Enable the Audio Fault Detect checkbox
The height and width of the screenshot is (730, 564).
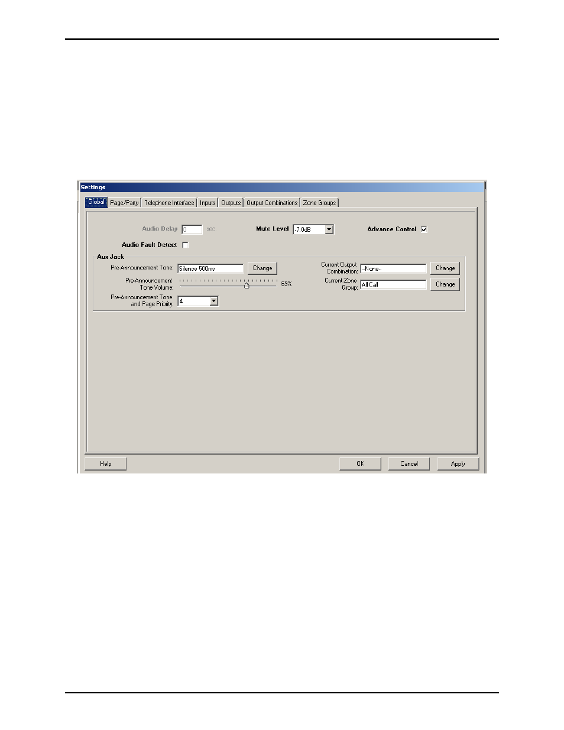click(185, 245)
